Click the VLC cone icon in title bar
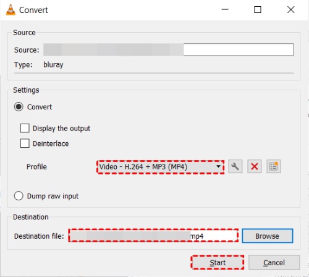The height and width of the screenshot is (277, 309). pyautogui.click(x=11, y=10)
